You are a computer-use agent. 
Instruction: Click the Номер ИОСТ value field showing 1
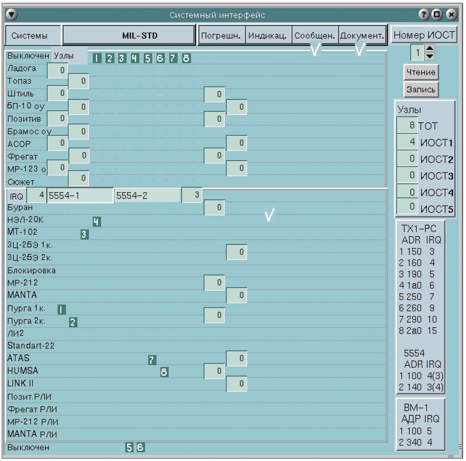pos(417,52)
